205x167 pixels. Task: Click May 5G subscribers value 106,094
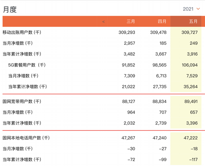pyautogui.click(x=190, y=65)
